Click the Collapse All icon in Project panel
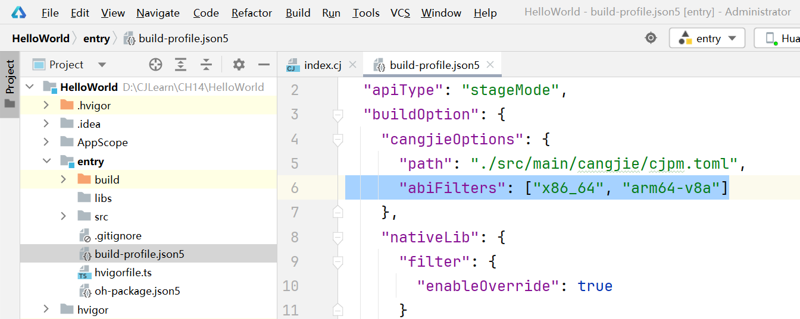The height and width of the screenshot is (319, 800). pos(206,65)
